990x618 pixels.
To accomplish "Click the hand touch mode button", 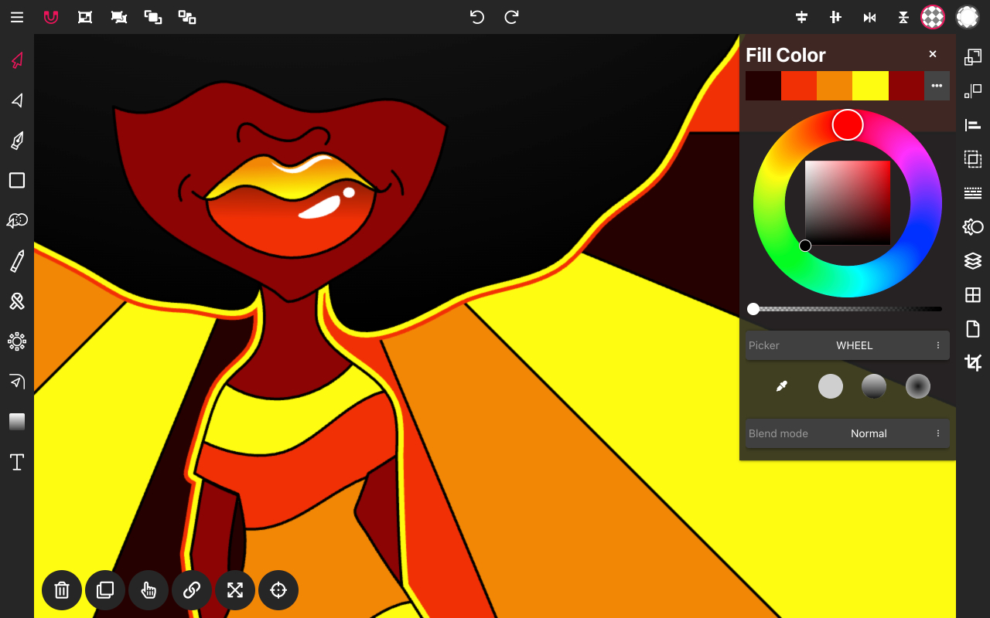I will 148,590.
